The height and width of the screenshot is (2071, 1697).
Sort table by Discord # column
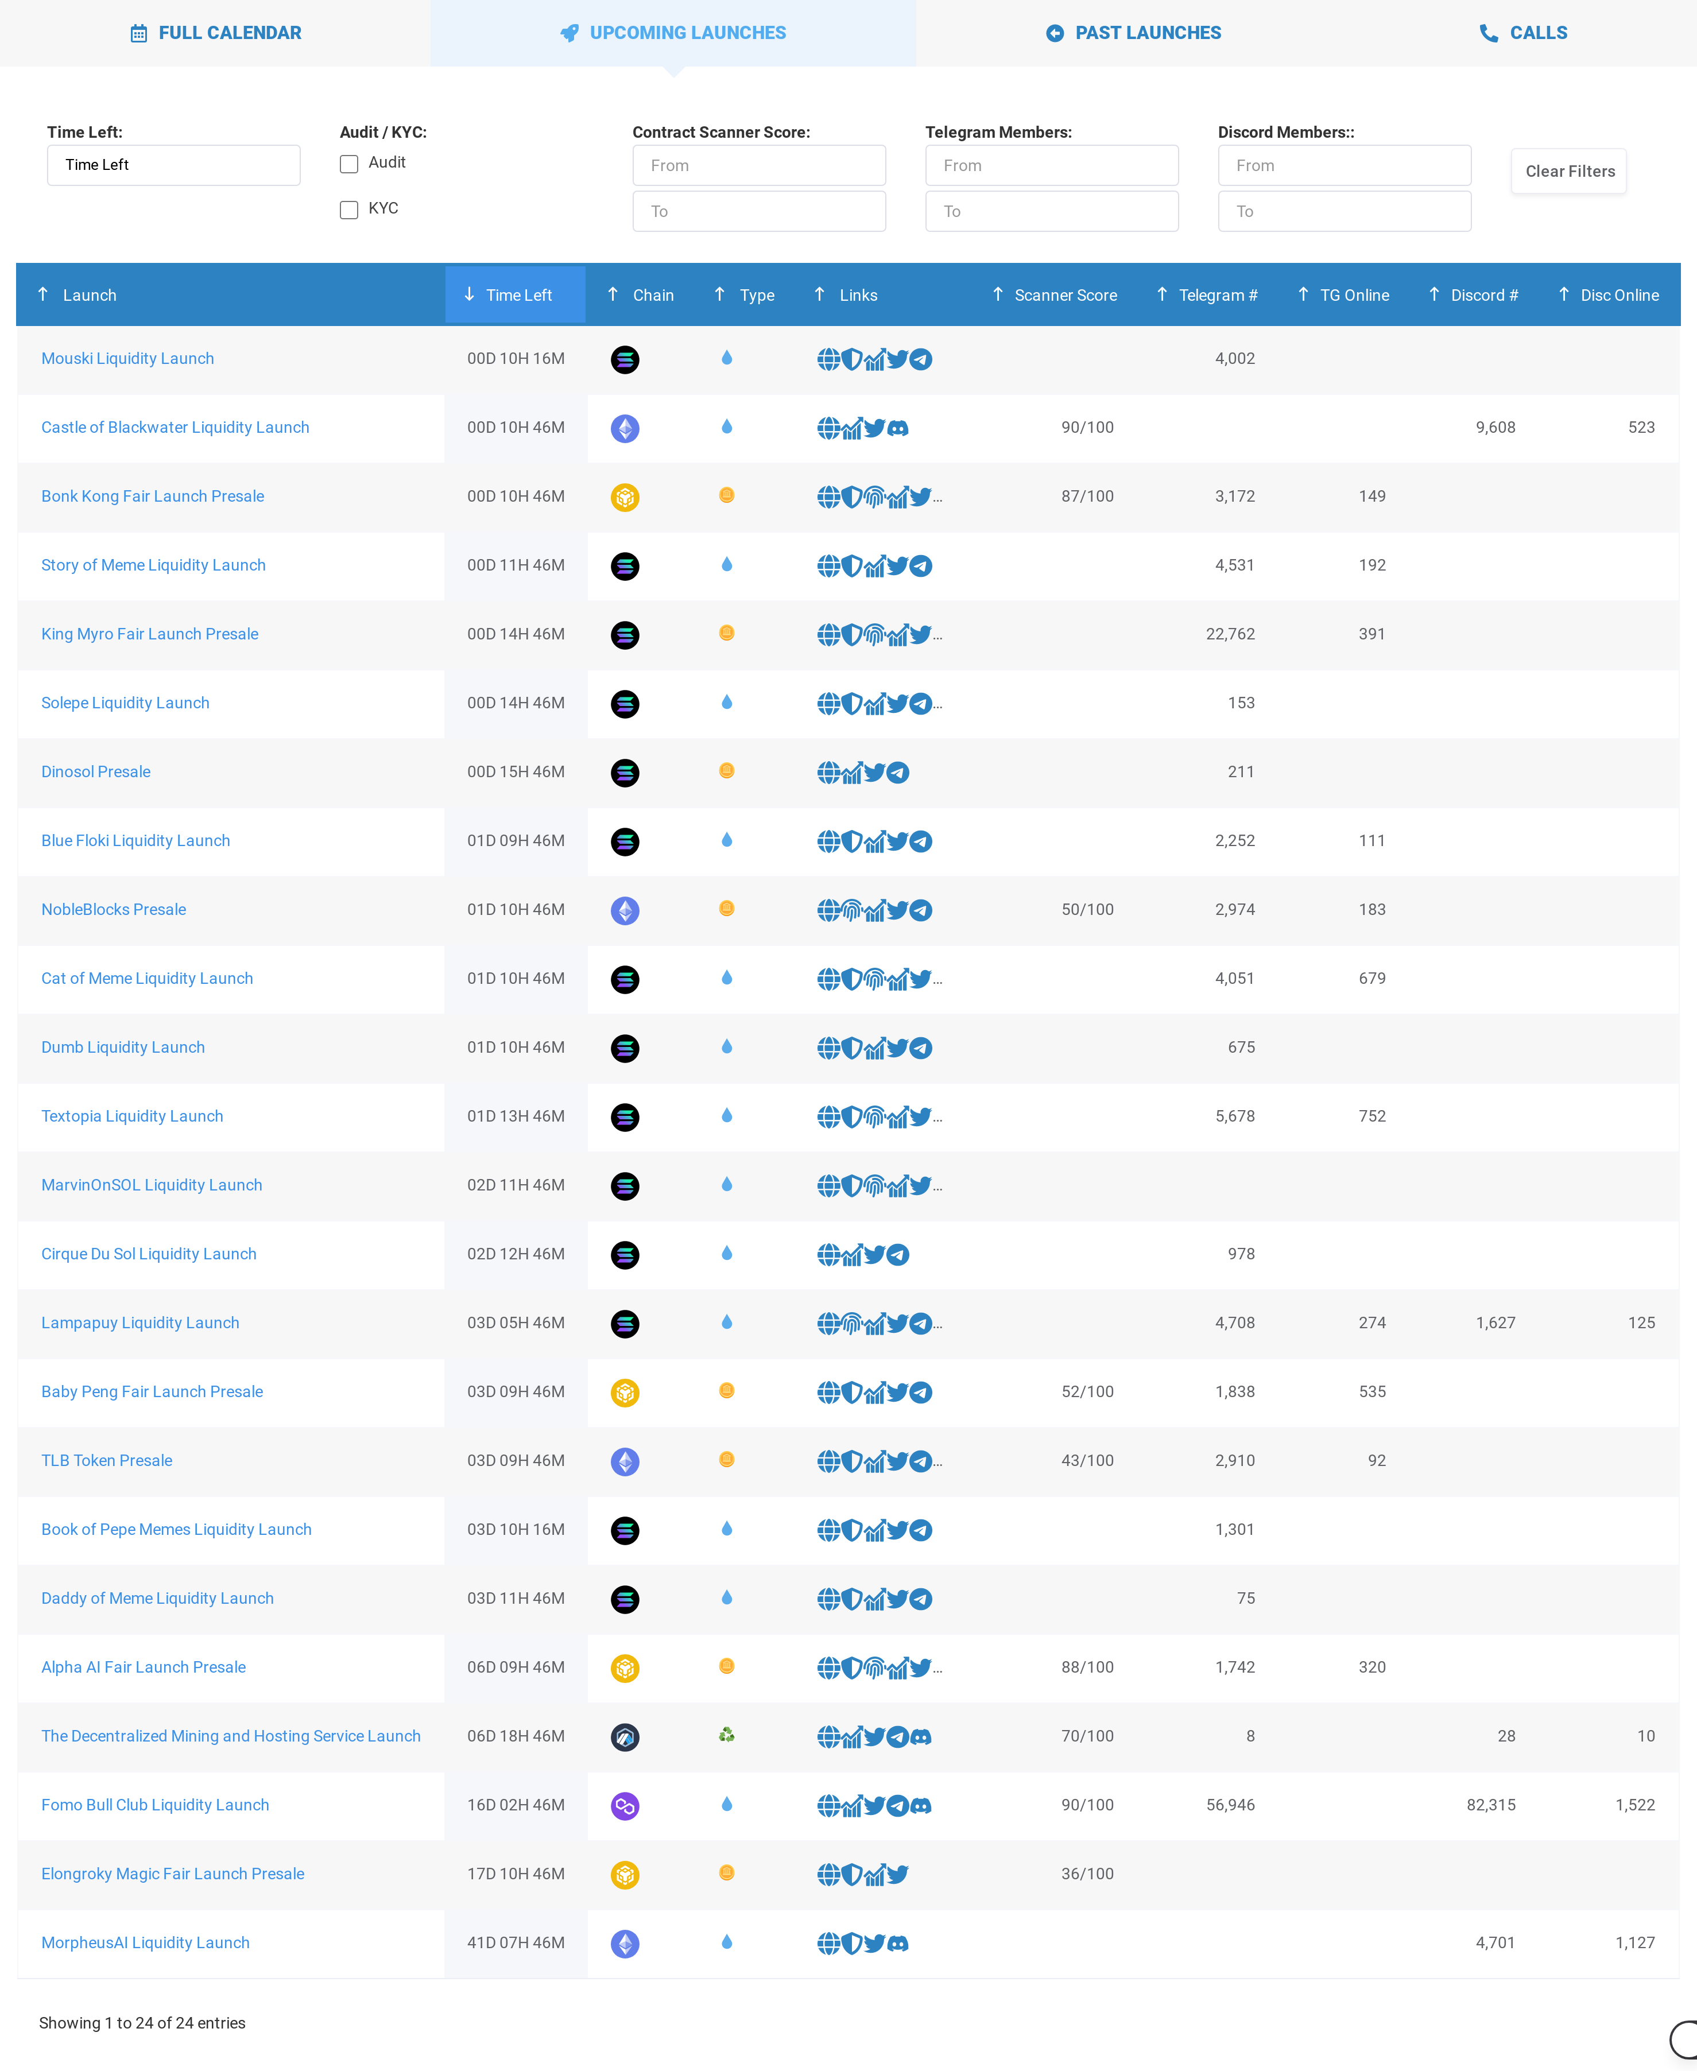click(1473, 295)
